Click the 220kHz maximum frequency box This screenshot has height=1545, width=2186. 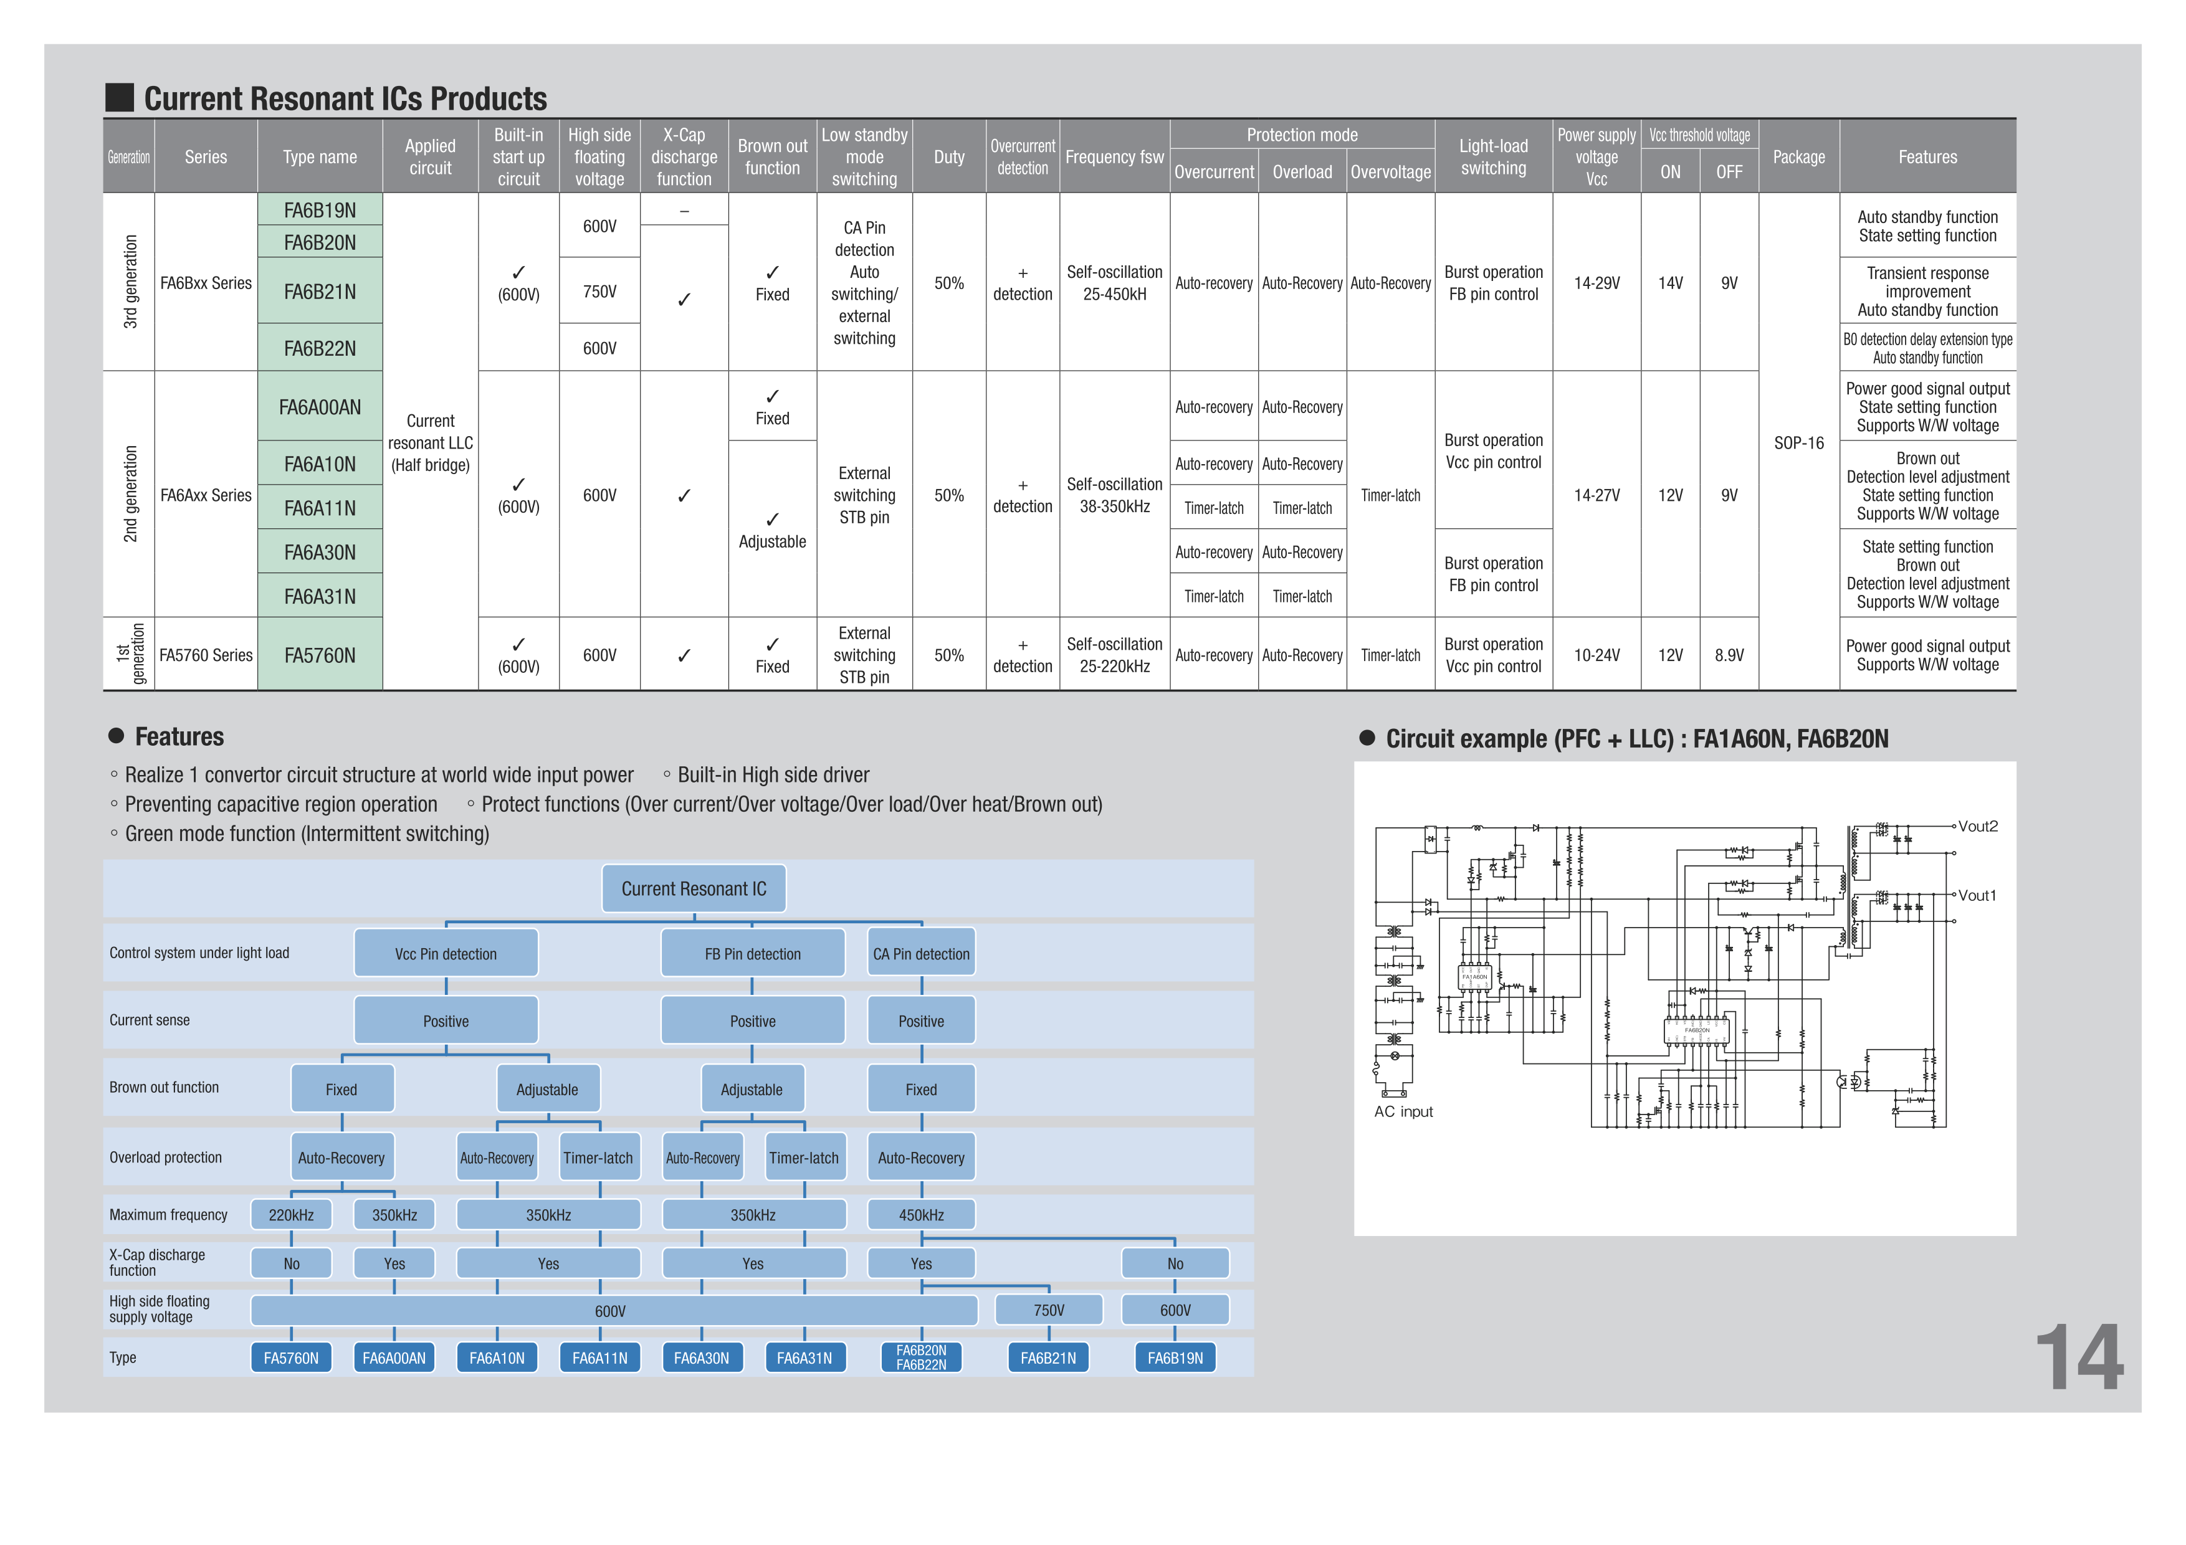(292, 1215)
